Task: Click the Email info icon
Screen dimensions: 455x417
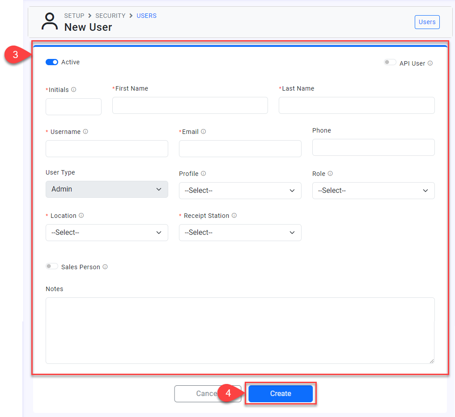Action: [x=204, y=131]
